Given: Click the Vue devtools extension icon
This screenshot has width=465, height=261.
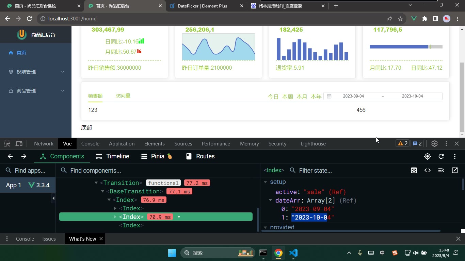Looking at the screenshot, I should tap(414, 19).
